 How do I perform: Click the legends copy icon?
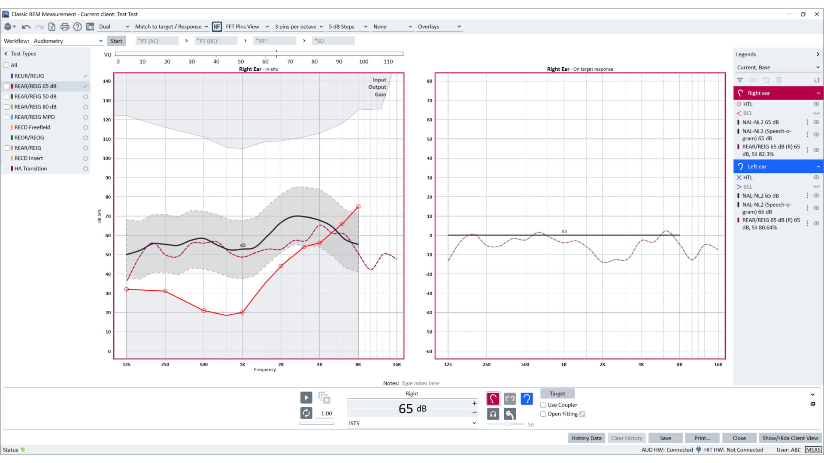pos(766,80)
